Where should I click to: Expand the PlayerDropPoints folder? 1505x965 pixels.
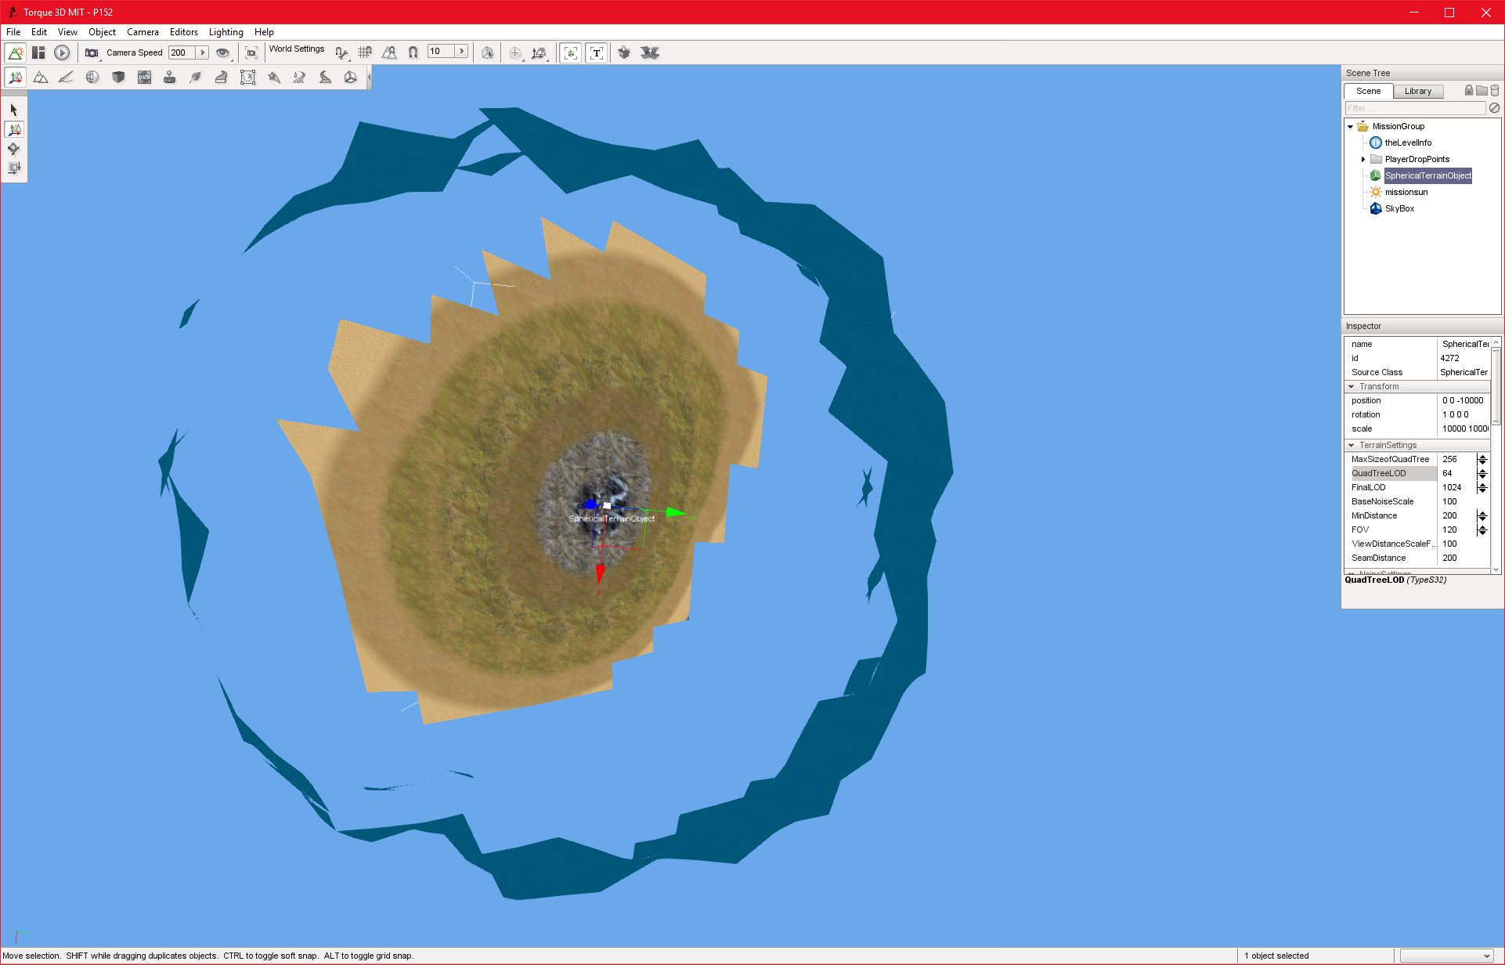(1363, 159)
